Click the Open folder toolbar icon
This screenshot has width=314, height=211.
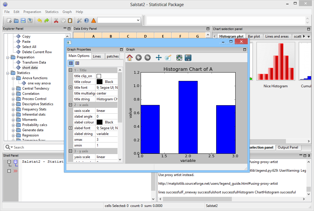tap(16, 21)
